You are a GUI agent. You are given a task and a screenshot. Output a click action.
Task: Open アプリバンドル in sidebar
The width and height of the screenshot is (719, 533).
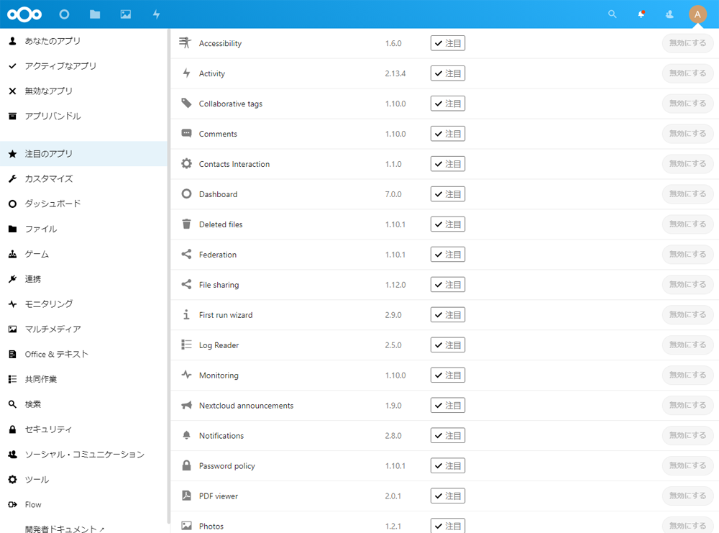(84, 116)
